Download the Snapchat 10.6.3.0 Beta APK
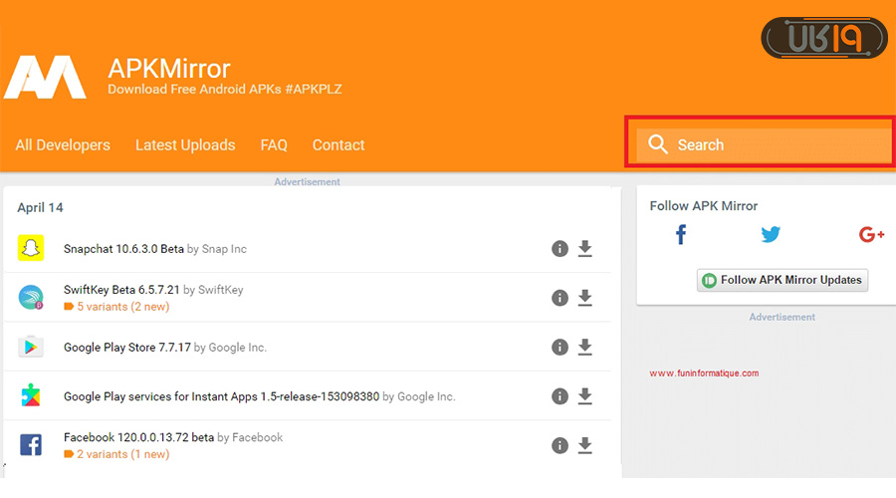This screenshot has width=896, height=498. click(585, 249)
